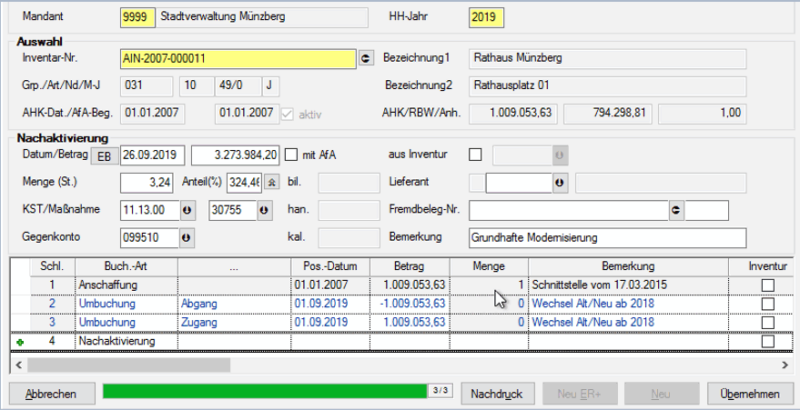Viewport: 800px width, 410px height.
Task: Click the green progress bar
Action: point(265,391)
